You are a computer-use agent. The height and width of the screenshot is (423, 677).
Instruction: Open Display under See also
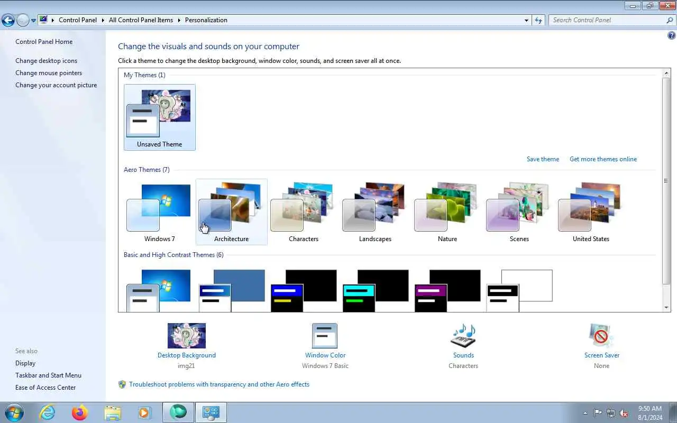point(25,363)
